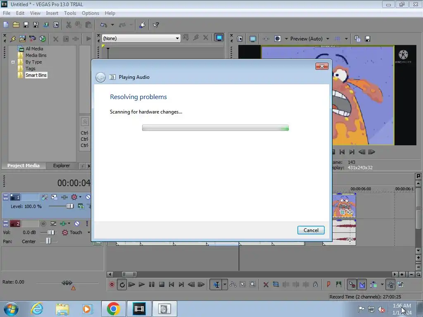This screenshot has height=317, width=423.
Task: Switch to the Project Media tab
Action: (24, 166)
